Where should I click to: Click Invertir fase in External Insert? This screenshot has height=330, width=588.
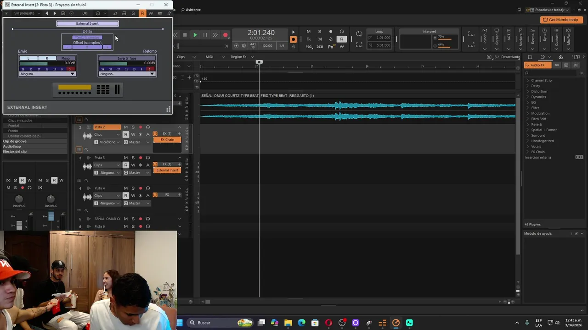127,58
